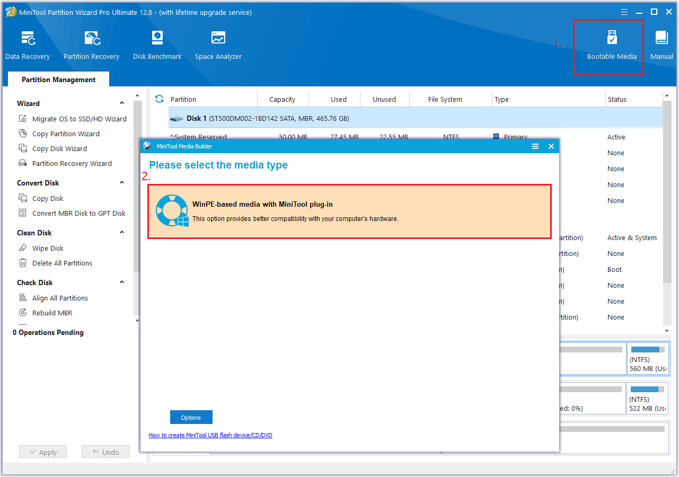Click the Rebuild MBR icon
679x477 pixels.
click(x=23, y=313)
